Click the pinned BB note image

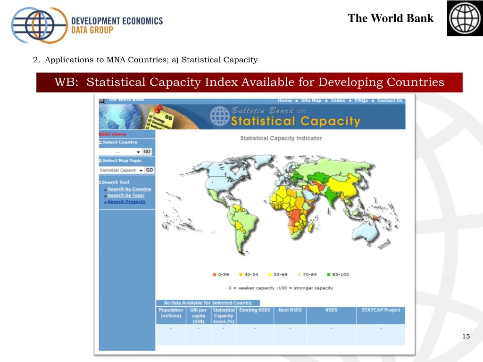(159, 117)
